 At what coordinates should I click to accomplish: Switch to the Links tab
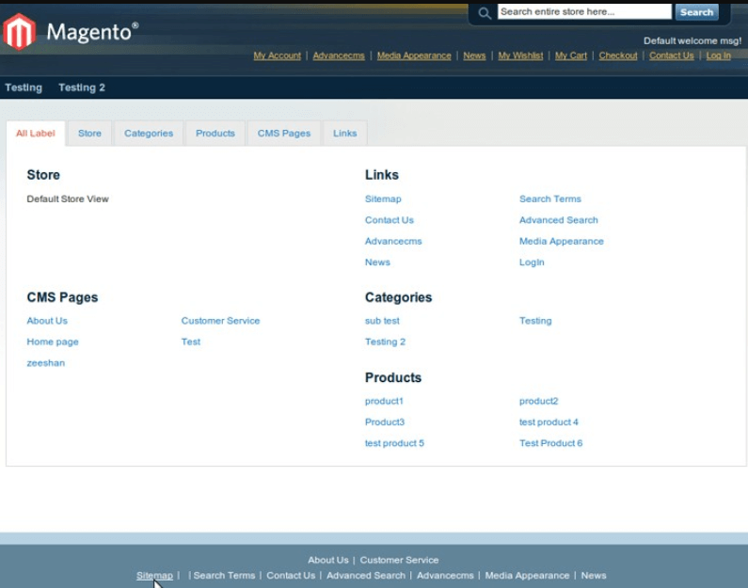345,134
